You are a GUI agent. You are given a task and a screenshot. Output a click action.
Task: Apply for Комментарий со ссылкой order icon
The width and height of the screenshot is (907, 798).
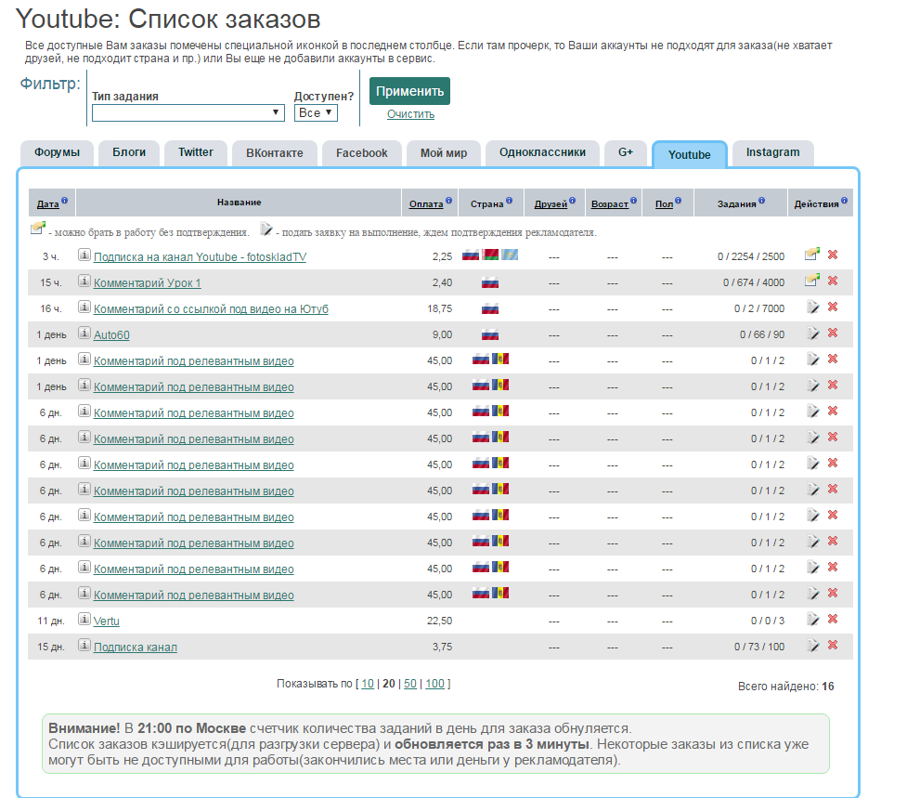click(813, 307)
